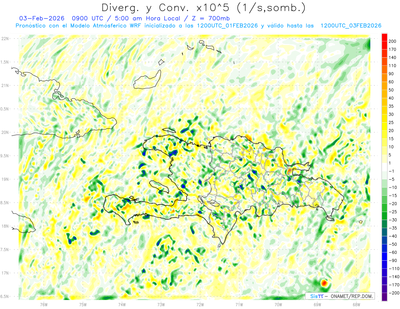Click the "1200UTC_03FEB2026" valid-until timestamp

[351, 26]
